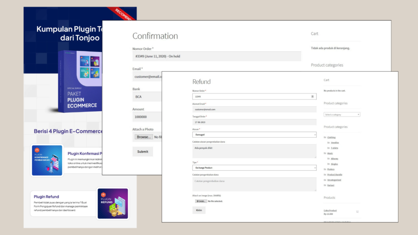The height and width of the screenshot is (235, 418).
Task: Open the Product Bundle category link
Action: tap(335, 175)
